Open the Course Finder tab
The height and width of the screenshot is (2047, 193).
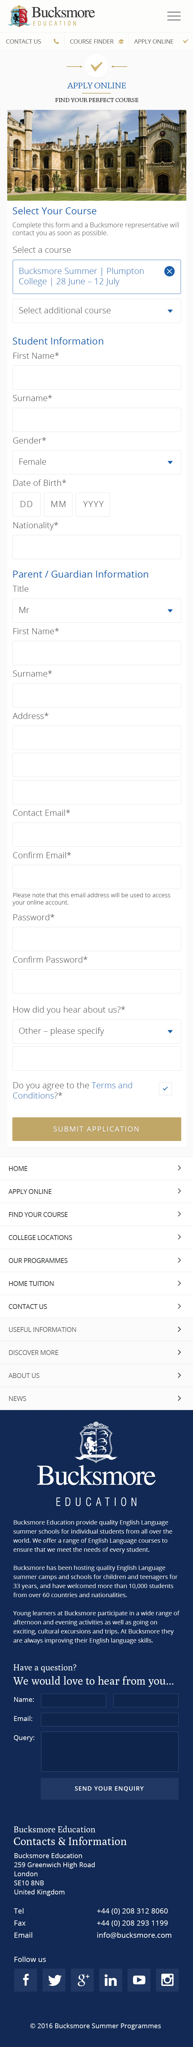[96, 41]
